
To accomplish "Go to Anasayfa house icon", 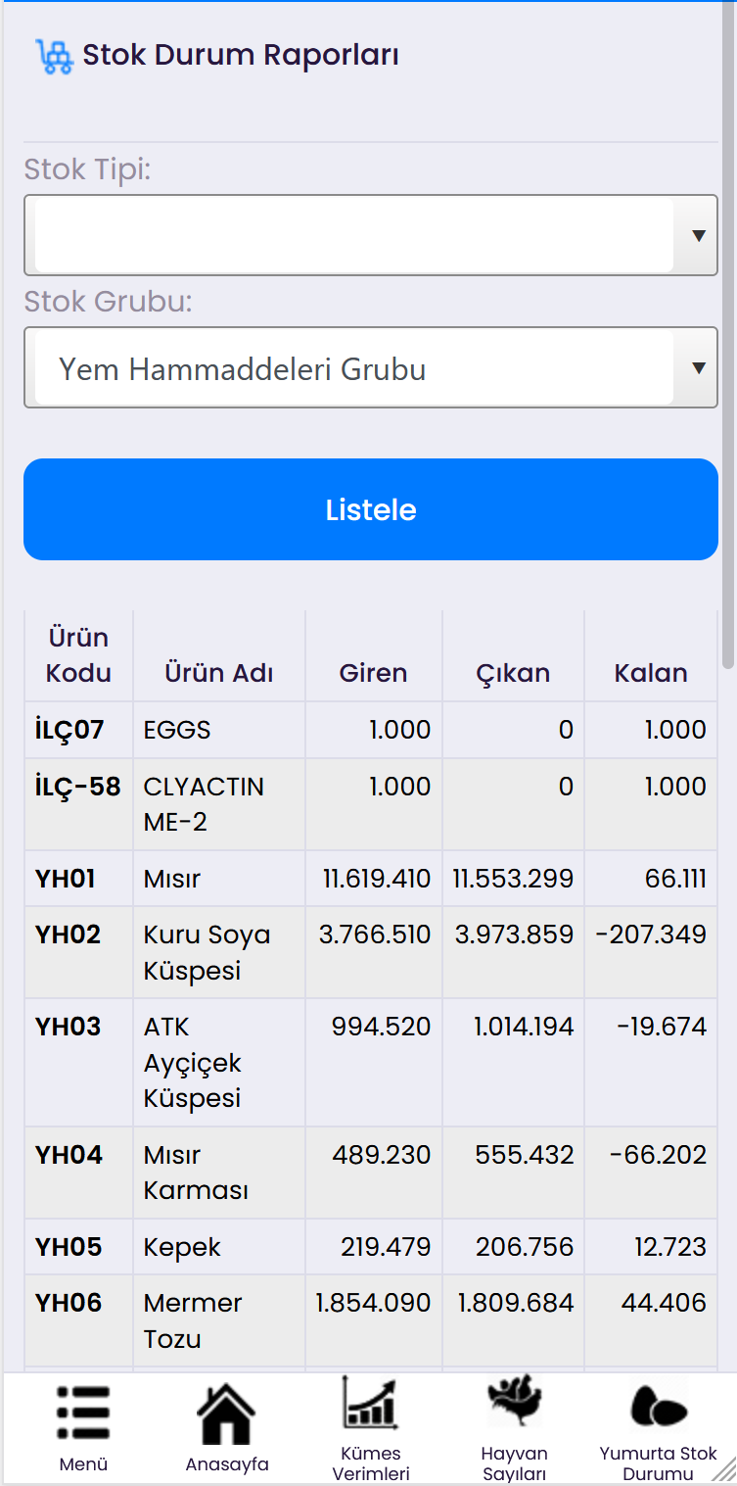I will click(226, 1414).
